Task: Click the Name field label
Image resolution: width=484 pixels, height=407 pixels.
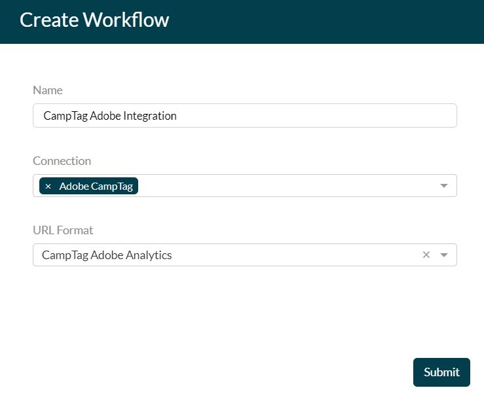Action: 48,90
